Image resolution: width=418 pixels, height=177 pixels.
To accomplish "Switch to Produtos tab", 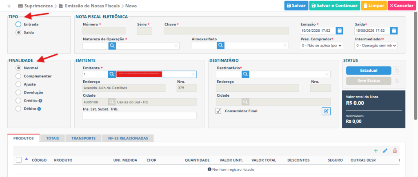I will point(23,138).
